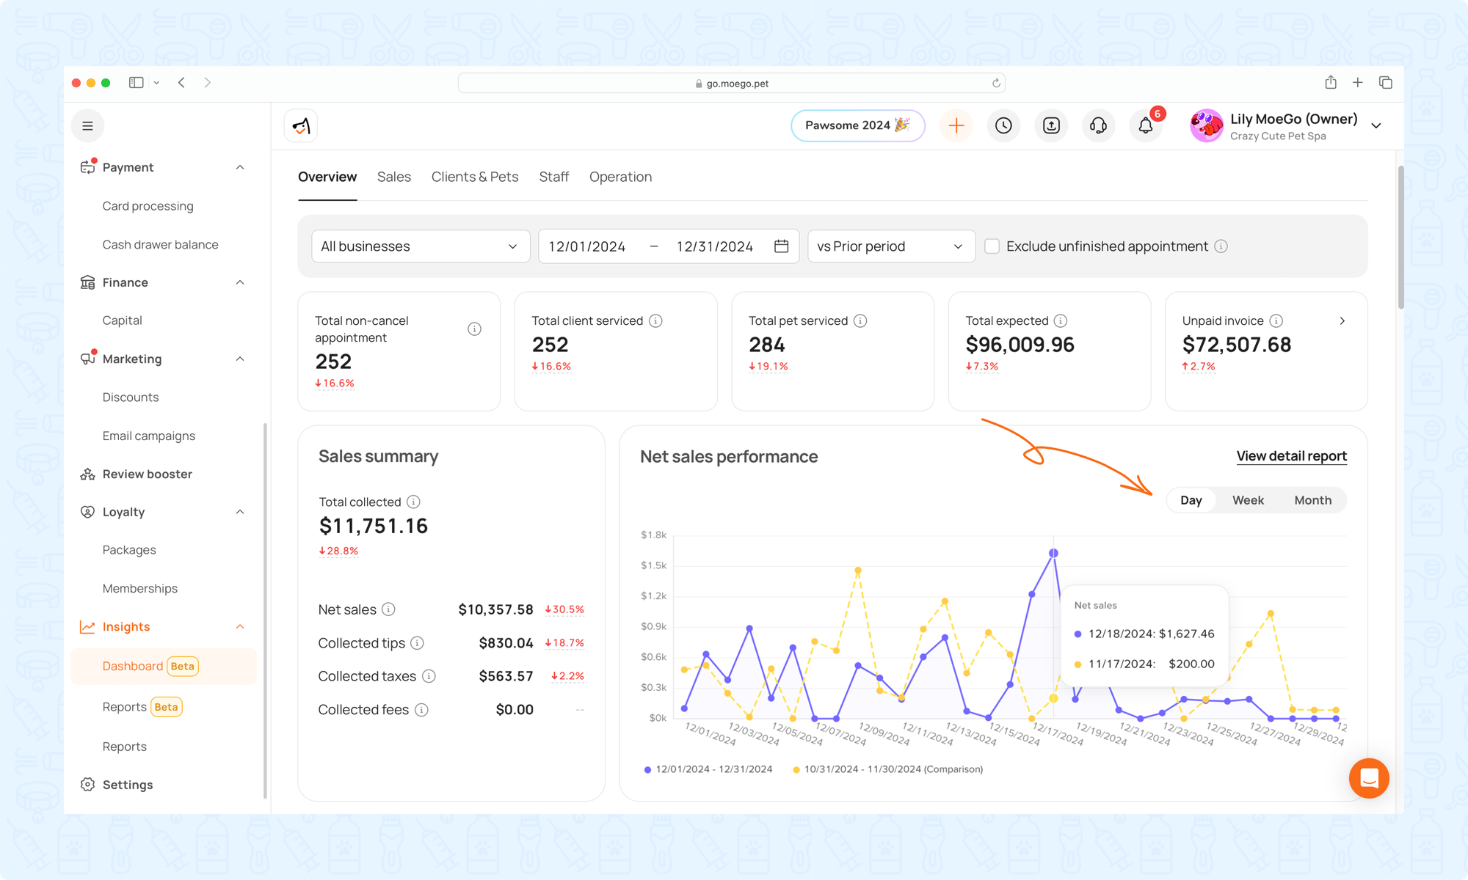This screenshot has height=880, width=1468.
Task: Switch to the Clients & Pets tab
Action: 475,177
